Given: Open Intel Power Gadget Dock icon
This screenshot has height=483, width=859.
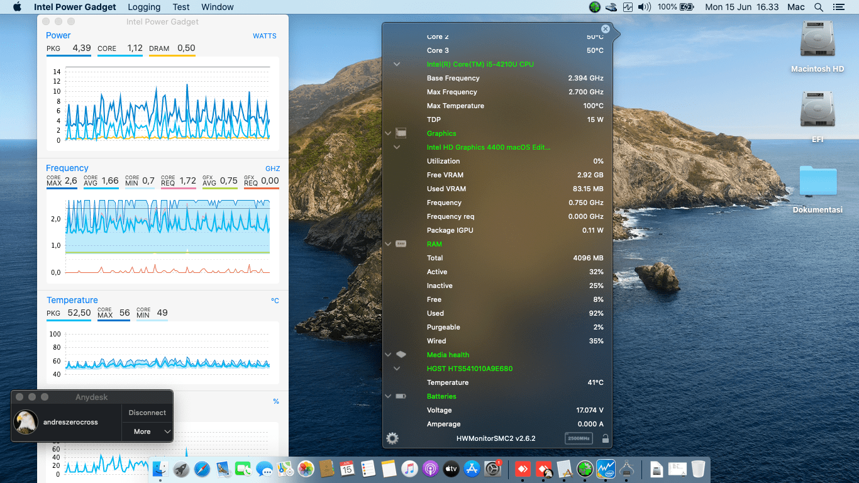Looking at the screenshot, I should click(606, 469).
